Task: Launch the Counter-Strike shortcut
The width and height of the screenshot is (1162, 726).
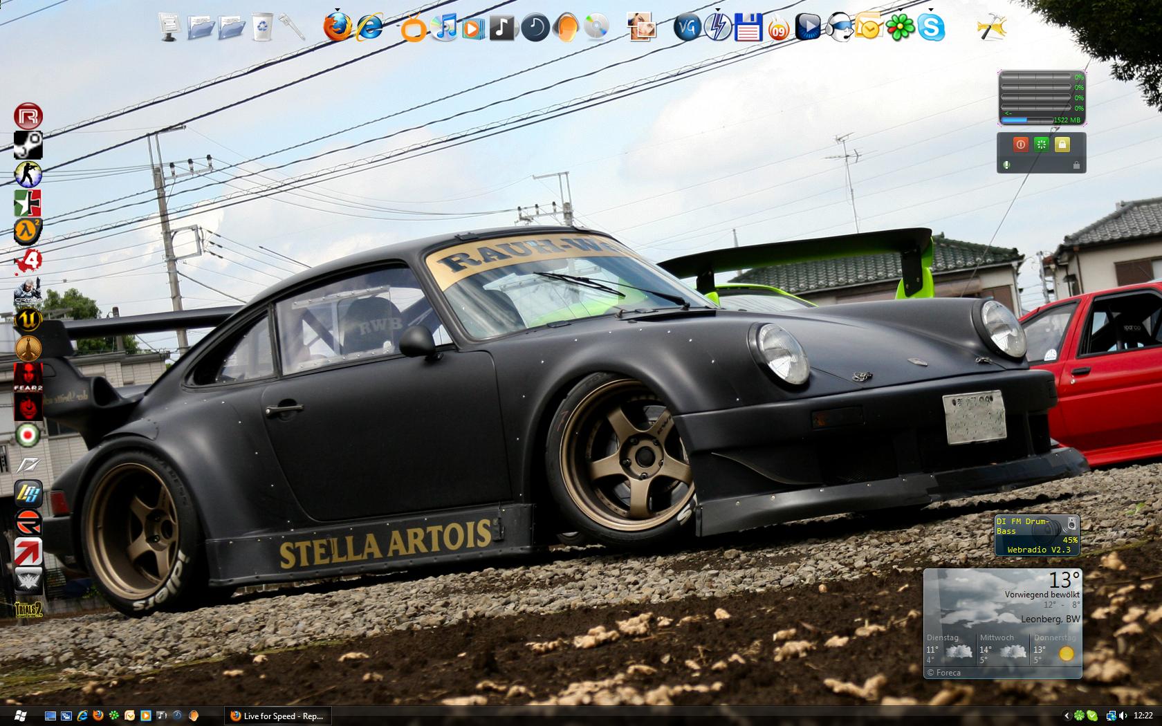Action: [x=28, y=174]
